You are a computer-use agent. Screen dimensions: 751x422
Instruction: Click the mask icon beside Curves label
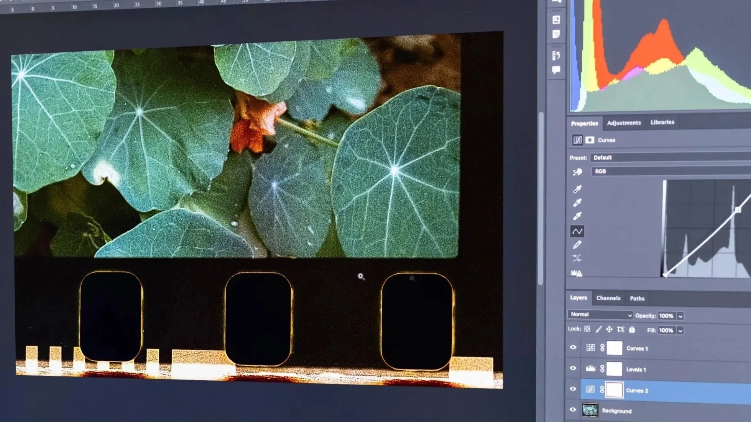point(590,140)
